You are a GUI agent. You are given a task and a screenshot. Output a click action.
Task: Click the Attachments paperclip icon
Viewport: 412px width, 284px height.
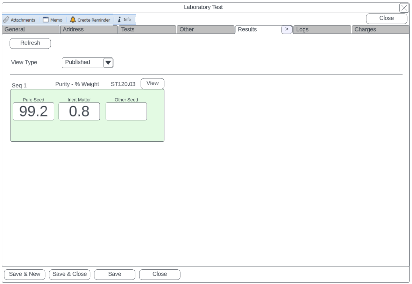pos(6,20)
